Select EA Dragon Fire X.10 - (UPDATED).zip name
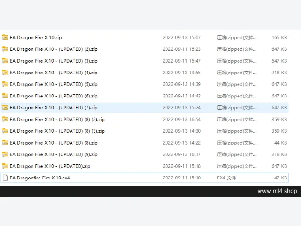This screenshot has width=301, height=226. [50, 166]
